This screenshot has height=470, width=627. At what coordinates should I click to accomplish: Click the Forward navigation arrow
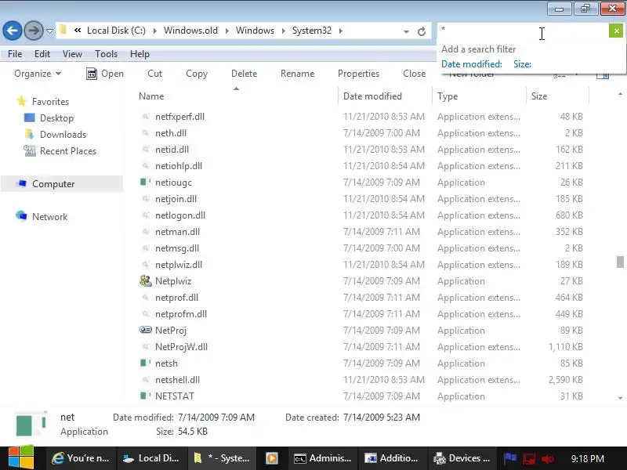pyautogui.click(x=34, y=31)
